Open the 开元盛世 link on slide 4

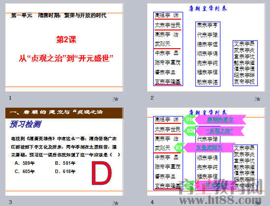215,186
